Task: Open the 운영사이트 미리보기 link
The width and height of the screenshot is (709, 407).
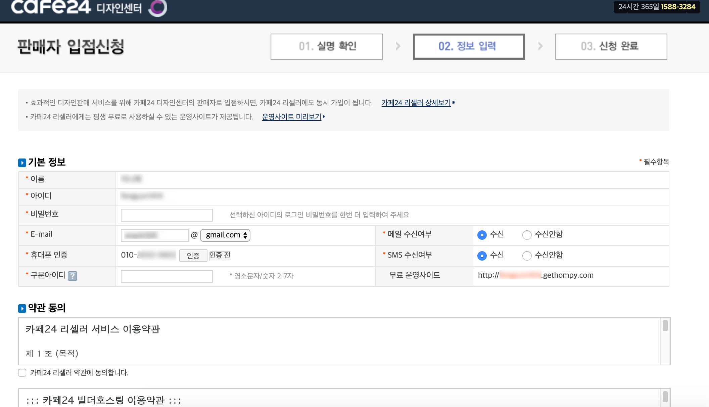Action: pyautogui.click(x=291, y=117)
